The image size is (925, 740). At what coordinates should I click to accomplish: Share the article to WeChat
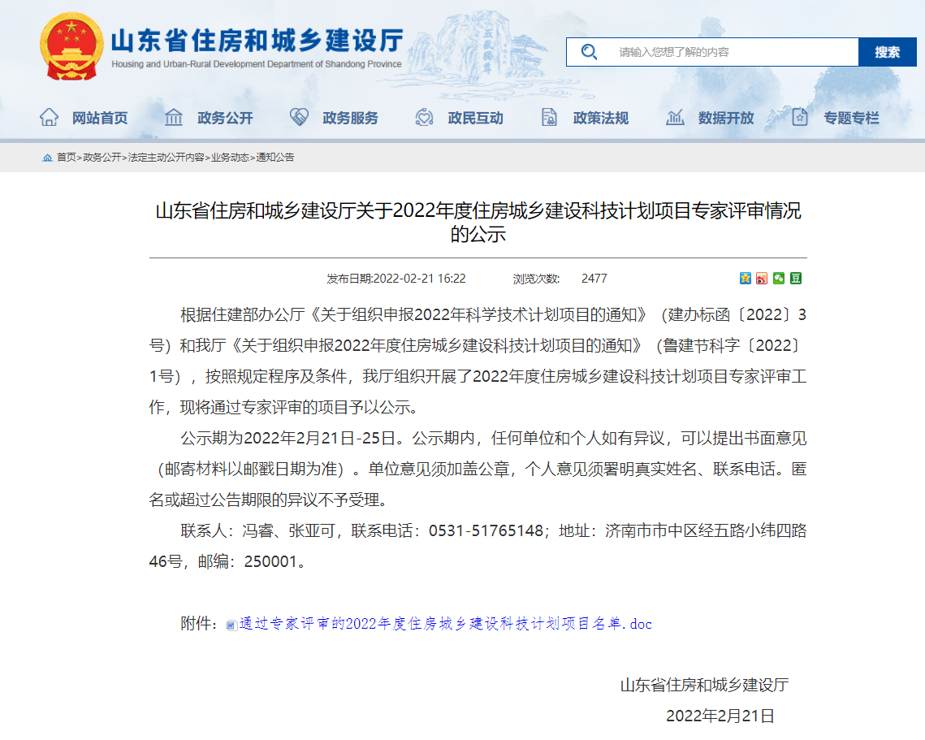tap(779, 278)
